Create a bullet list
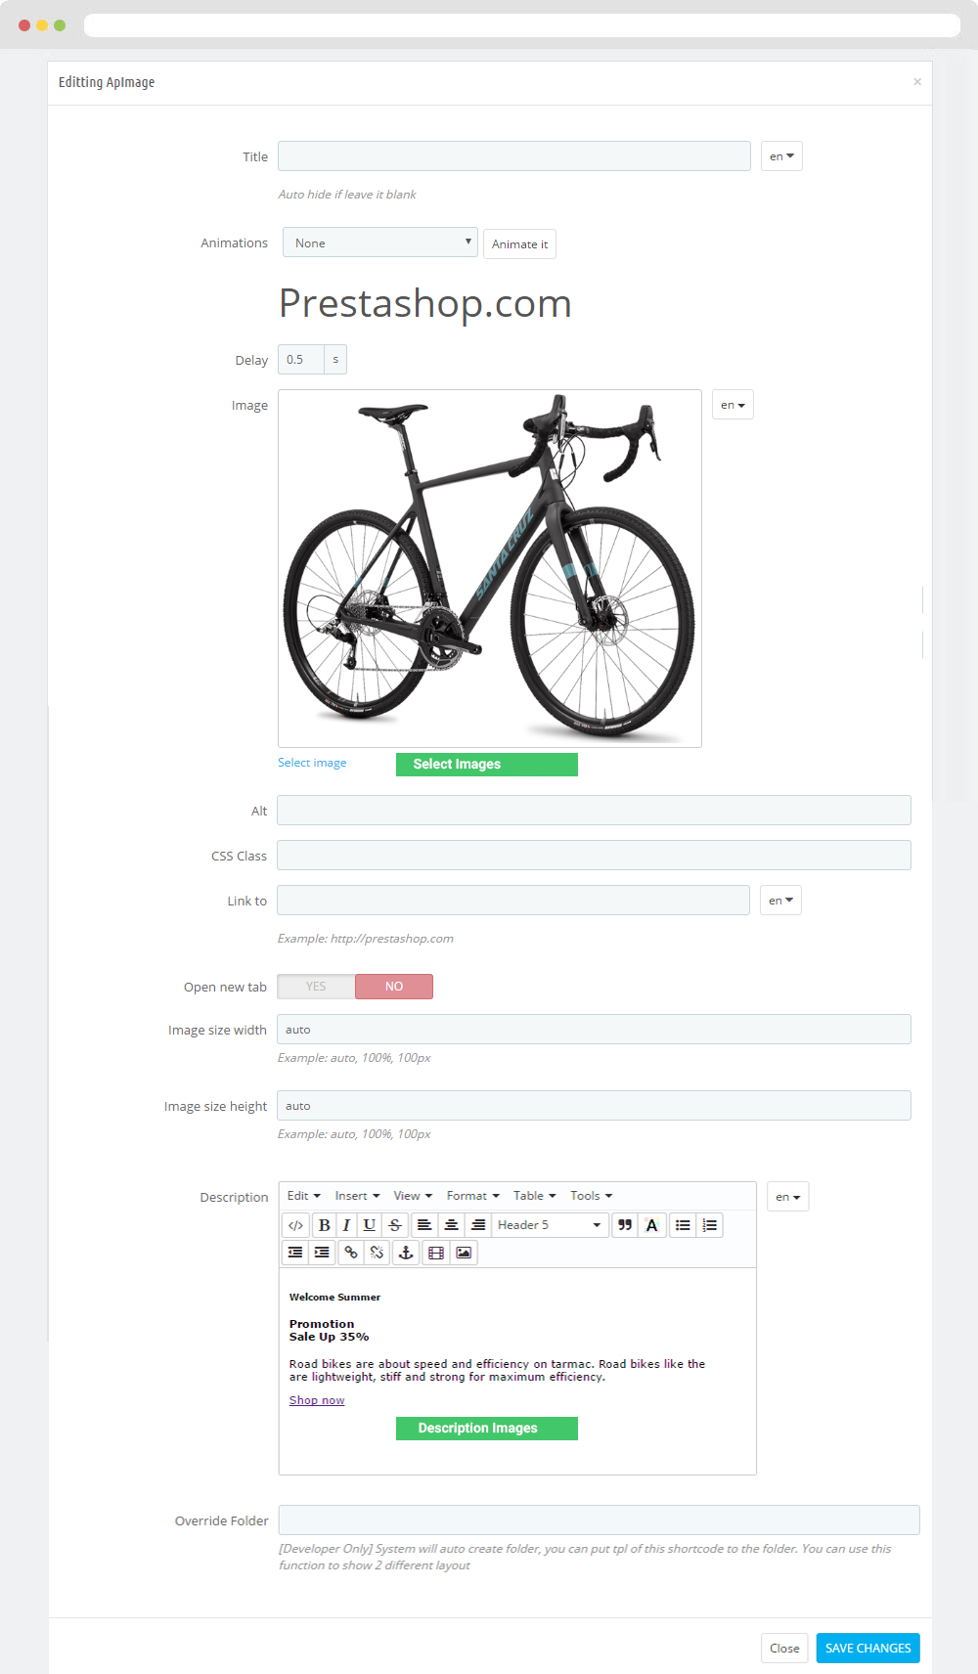Screen dimensions: 978x1674 683,1225
